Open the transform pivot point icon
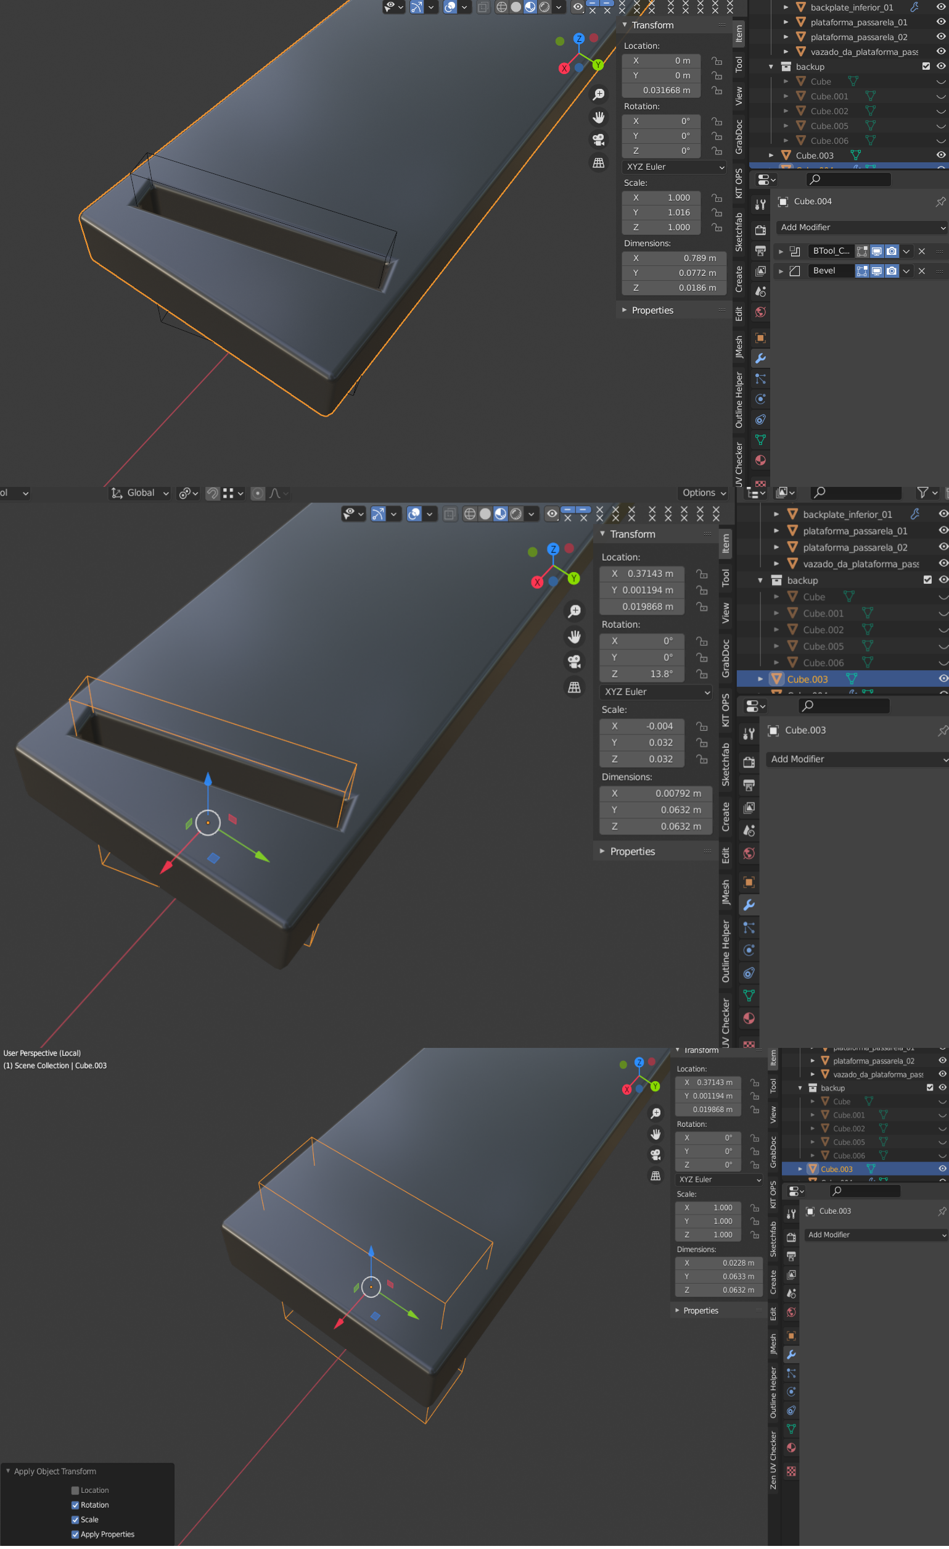The image size is (949, 1549). click(x=188, y=494)
